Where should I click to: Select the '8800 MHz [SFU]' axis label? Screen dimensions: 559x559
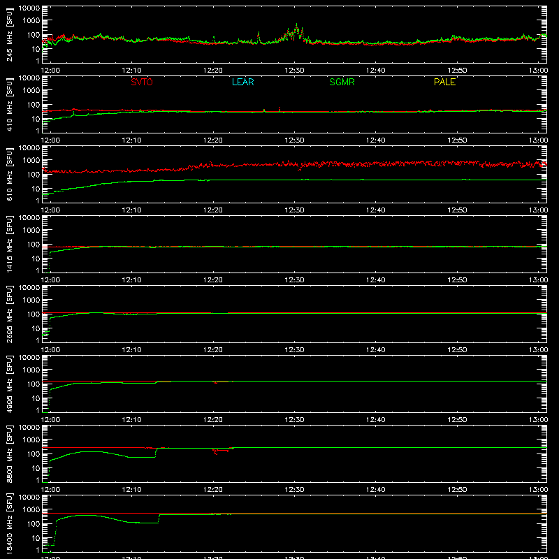click(x=9, y=453)
